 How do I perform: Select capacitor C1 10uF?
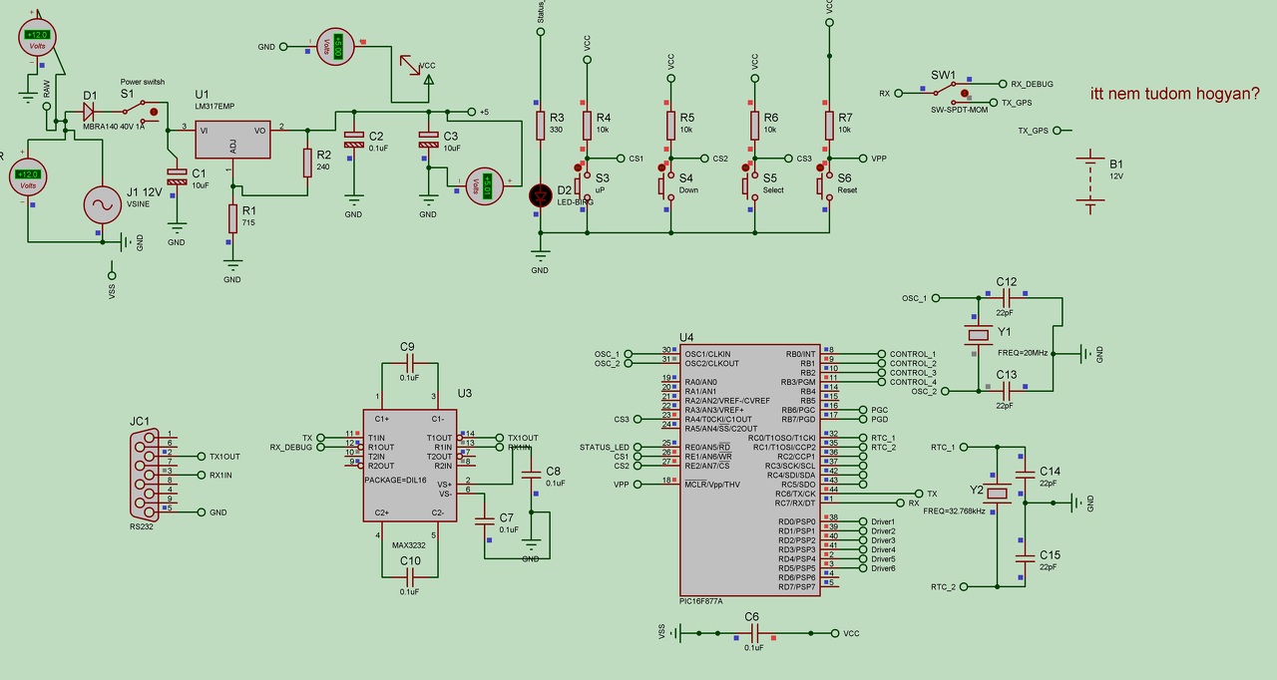pos(177,177)
